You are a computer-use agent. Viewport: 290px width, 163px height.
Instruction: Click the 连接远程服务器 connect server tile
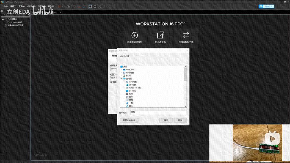point(186,38)
